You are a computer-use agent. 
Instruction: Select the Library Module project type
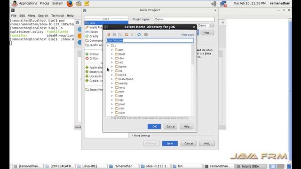[x=94, y=76]
